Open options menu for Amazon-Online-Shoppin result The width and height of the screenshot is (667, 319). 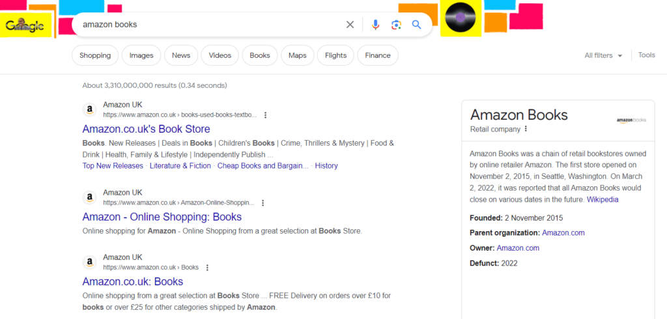(x=263, y=203)
